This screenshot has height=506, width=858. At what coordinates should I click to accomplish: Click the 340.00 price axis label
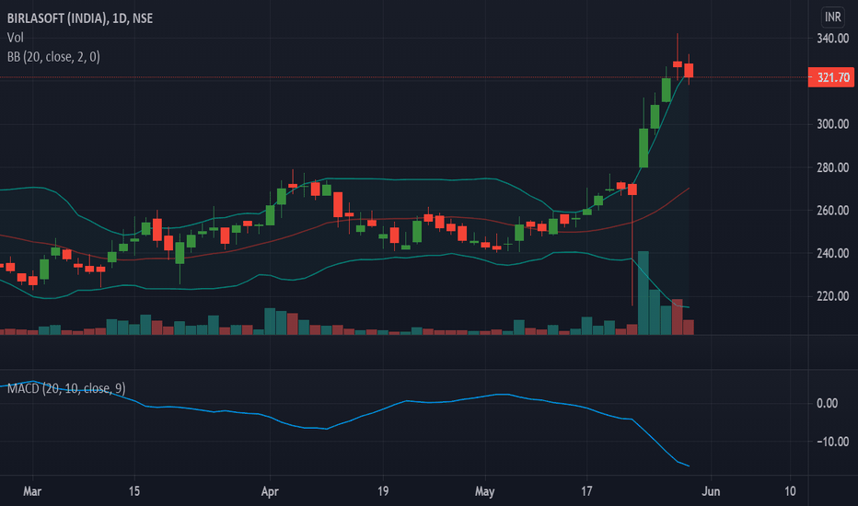[833, 39]
